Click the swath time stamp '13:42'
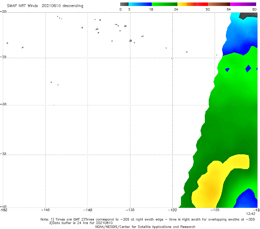260x229 pixels. click(x=251, y=214)
